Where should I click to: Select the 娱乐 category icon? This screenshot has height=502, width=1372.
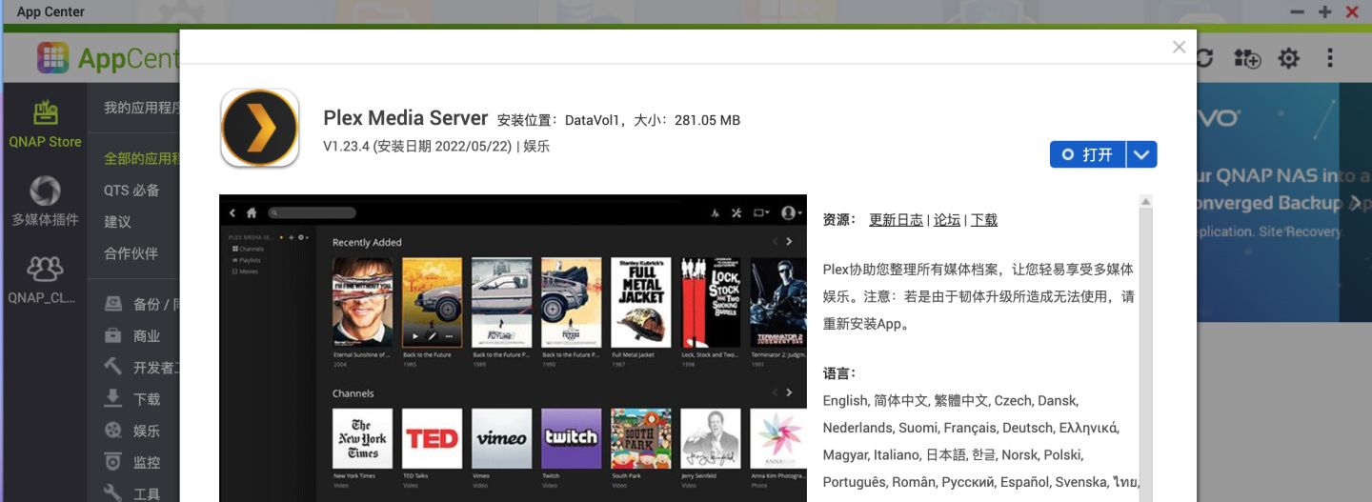[x=113, y=431]
